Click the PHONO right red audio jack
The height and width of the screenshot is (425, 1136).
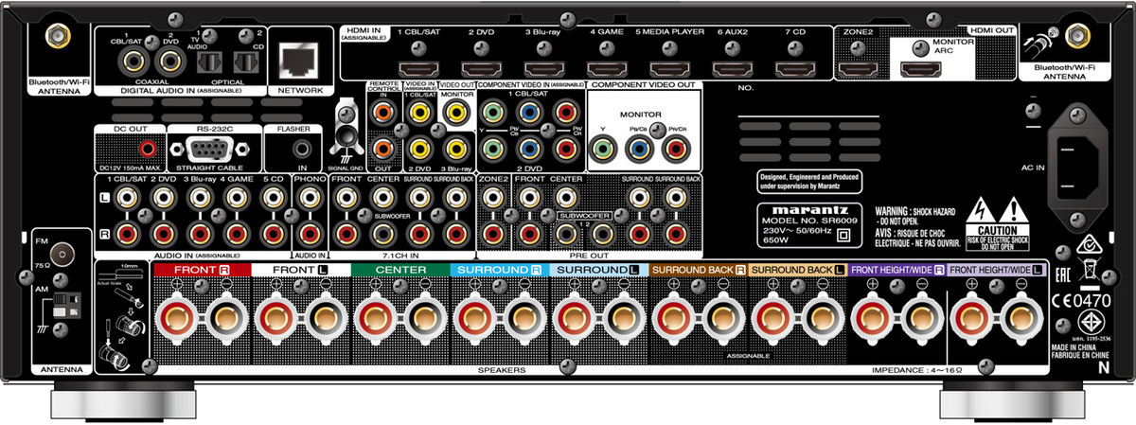pos(309,234)
